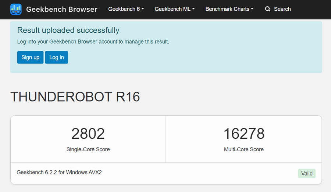Screen dimensions: 331x192
Task: Click the search magnifier icon
Action: 268,9
